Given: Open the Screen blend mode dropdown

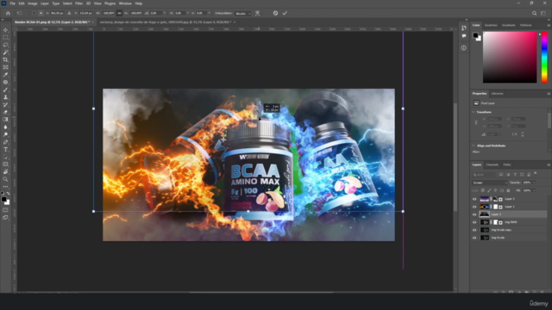Looking at the screenshot, I should (x=489, y=183).
